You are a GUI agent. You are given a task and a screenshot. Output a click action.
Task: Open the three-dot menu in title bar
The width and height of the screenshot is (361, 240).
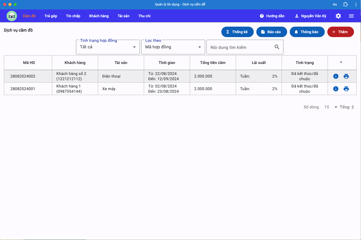(x=356, y=4)
